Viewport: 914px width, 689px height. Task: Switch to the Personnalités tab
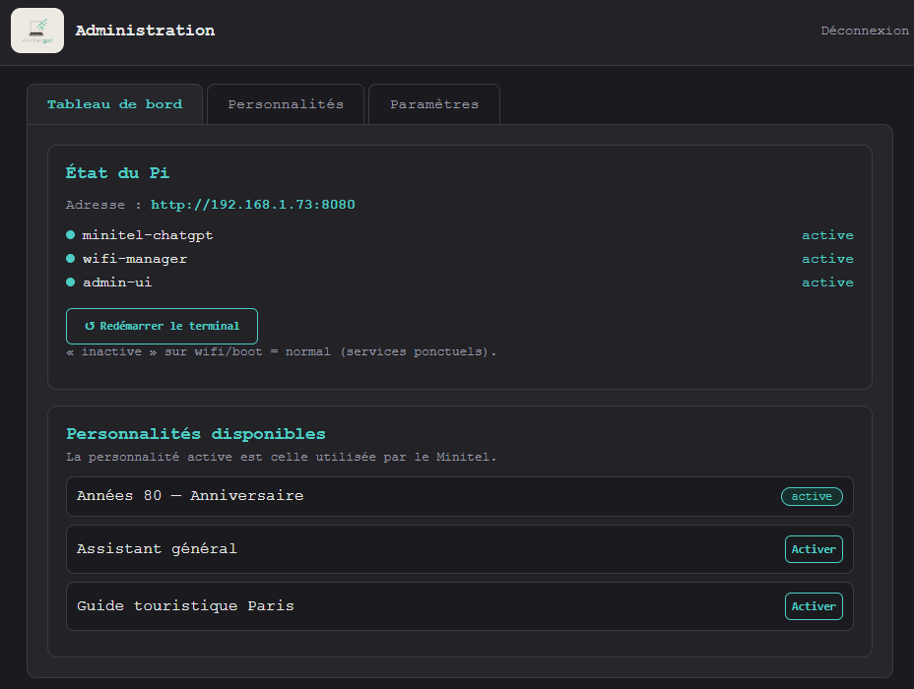click(x=286, y=104)
